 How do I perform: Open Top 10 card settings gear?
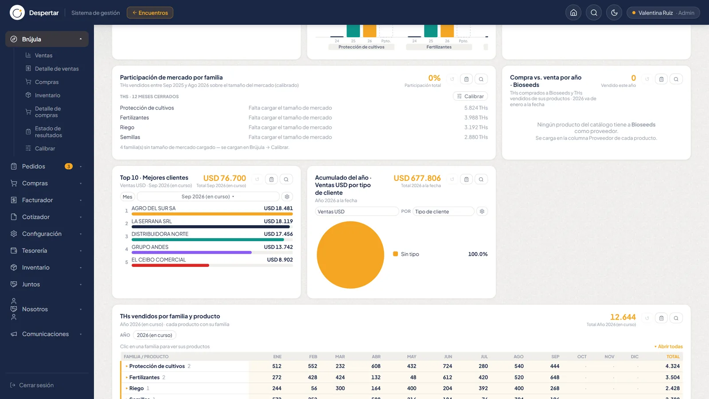click(x=287, y=196)
